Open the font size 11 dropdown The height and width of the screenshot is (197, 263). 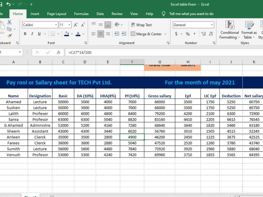pyautogui.click(x=69, y=25)
